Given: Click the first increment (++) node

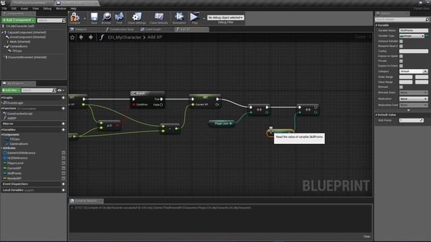Looking at the screenshot, I should point(259,110).
